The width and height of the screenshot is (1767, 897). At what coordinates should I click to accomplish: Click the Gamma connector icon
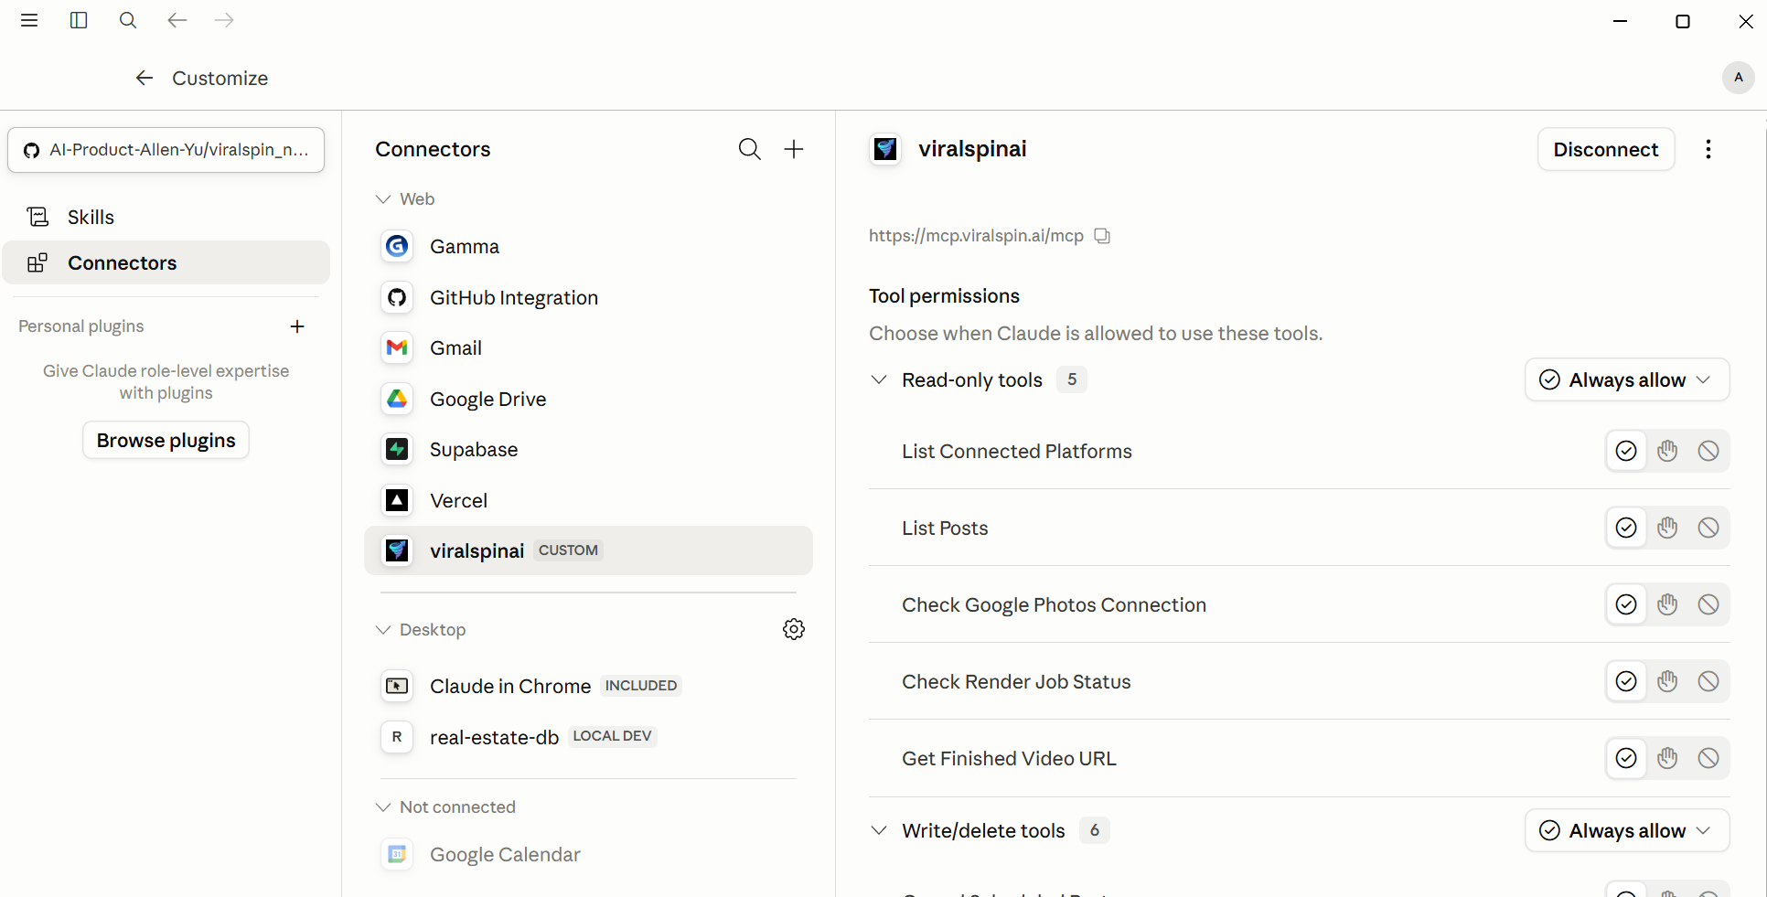[397, 246]
